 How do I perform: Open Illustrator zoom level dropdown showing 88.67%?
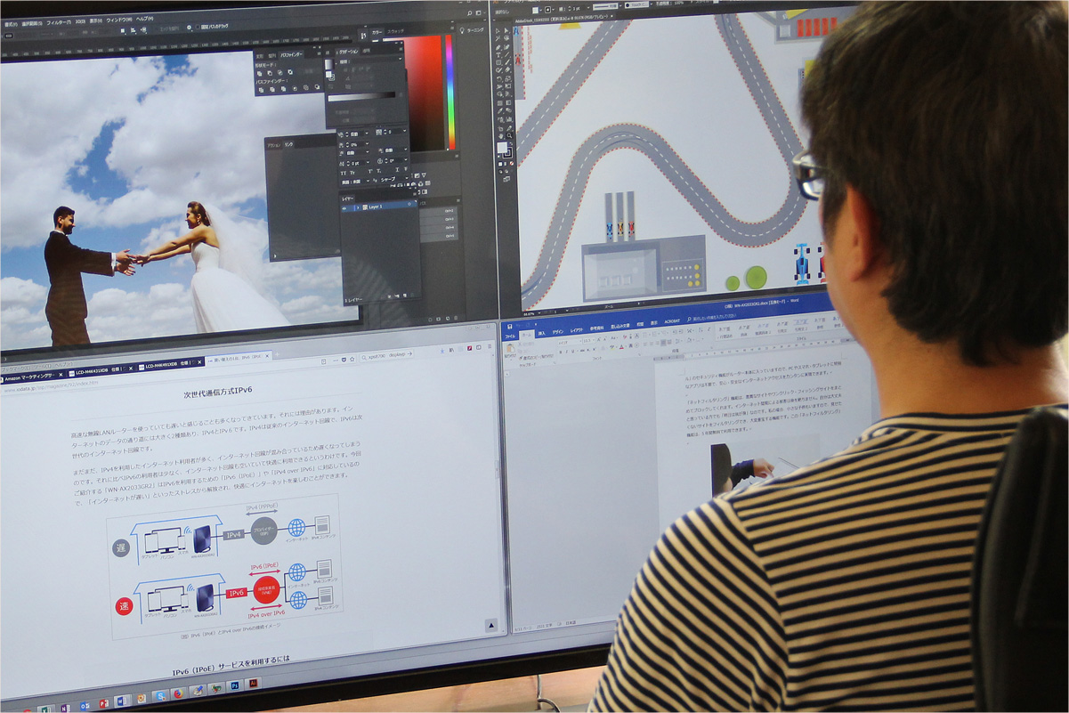[x=531, y=313]
